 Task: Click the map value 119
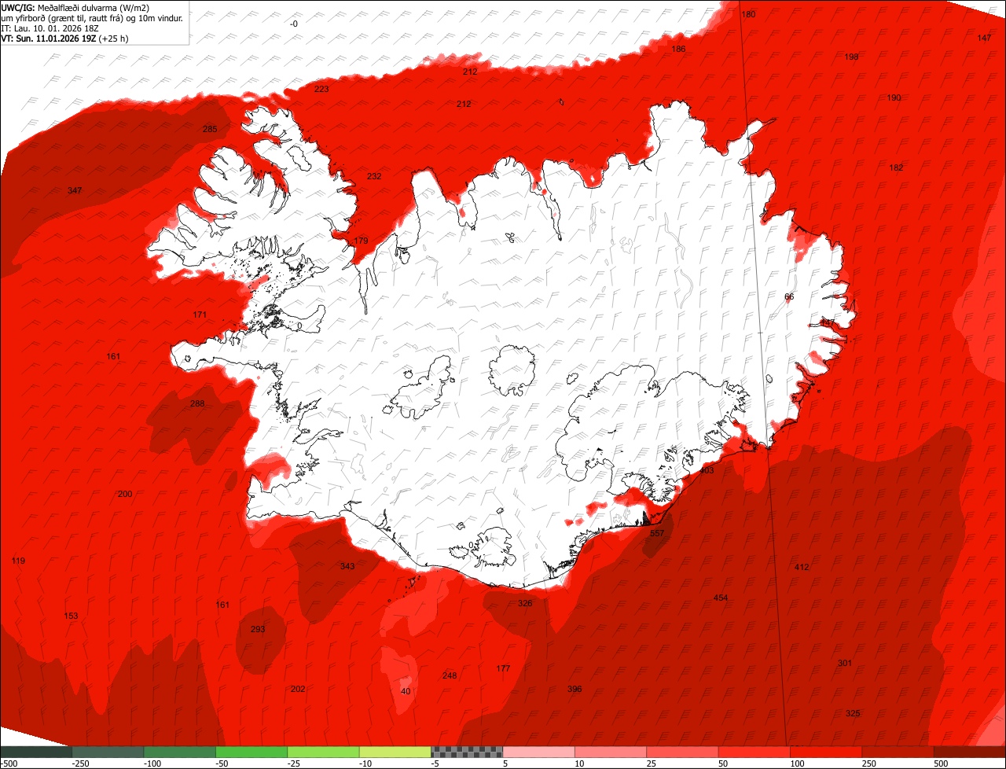pos(19,561)
